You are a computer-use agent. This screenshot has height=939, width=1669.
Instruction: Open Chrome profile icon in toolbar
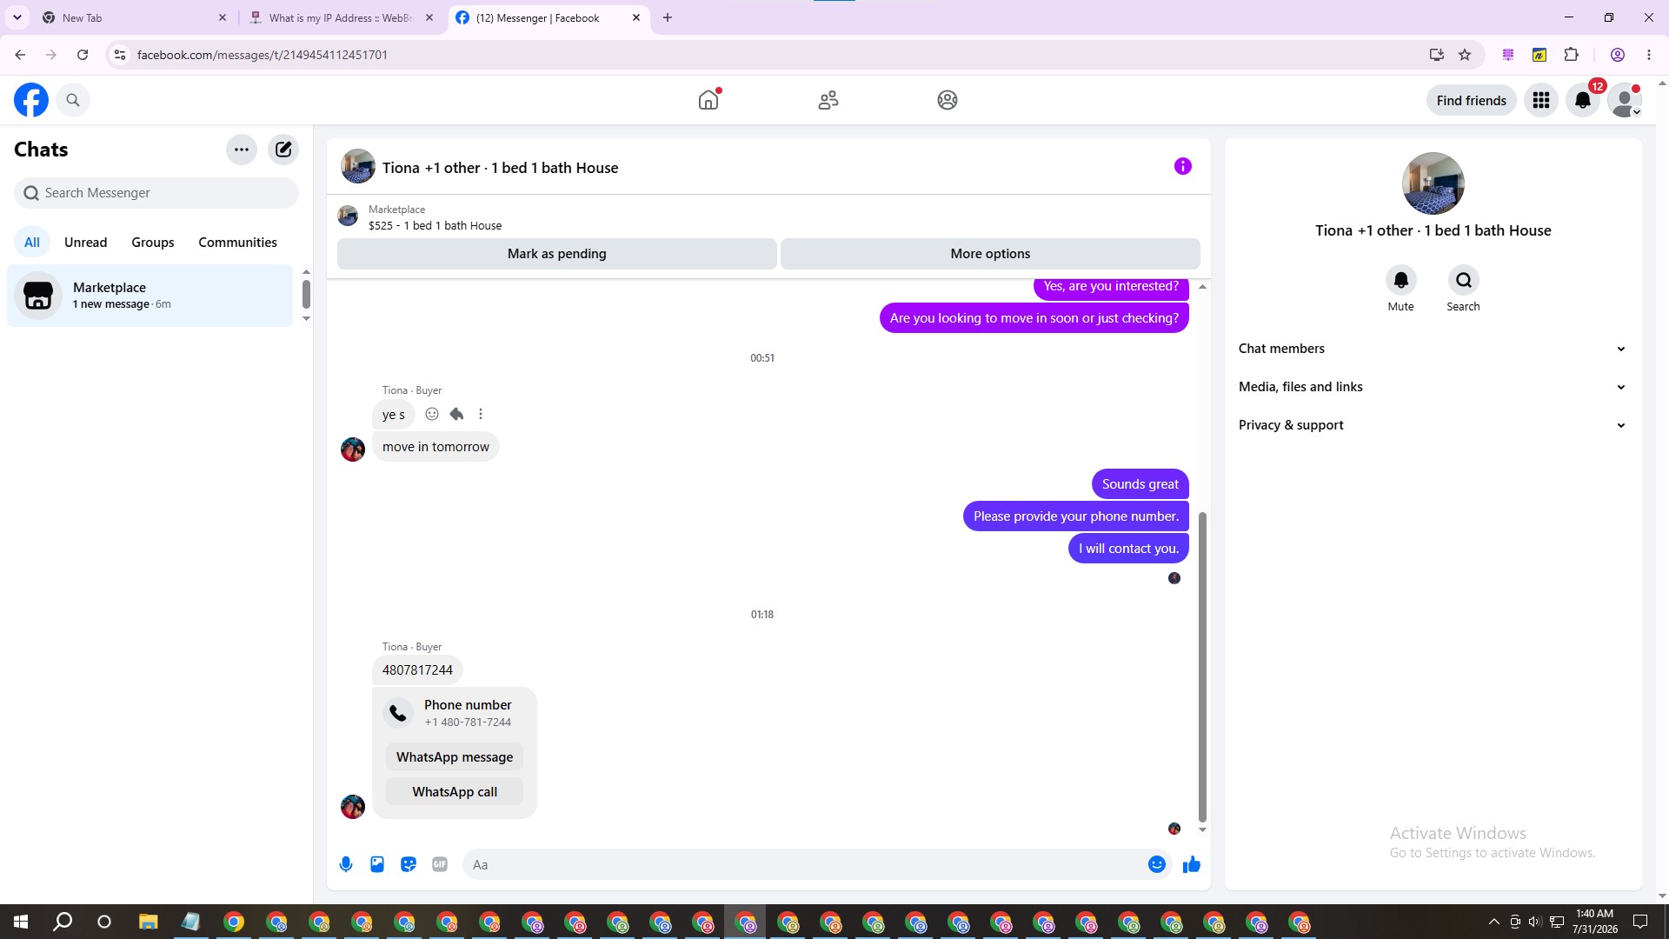click(1618, 55)
